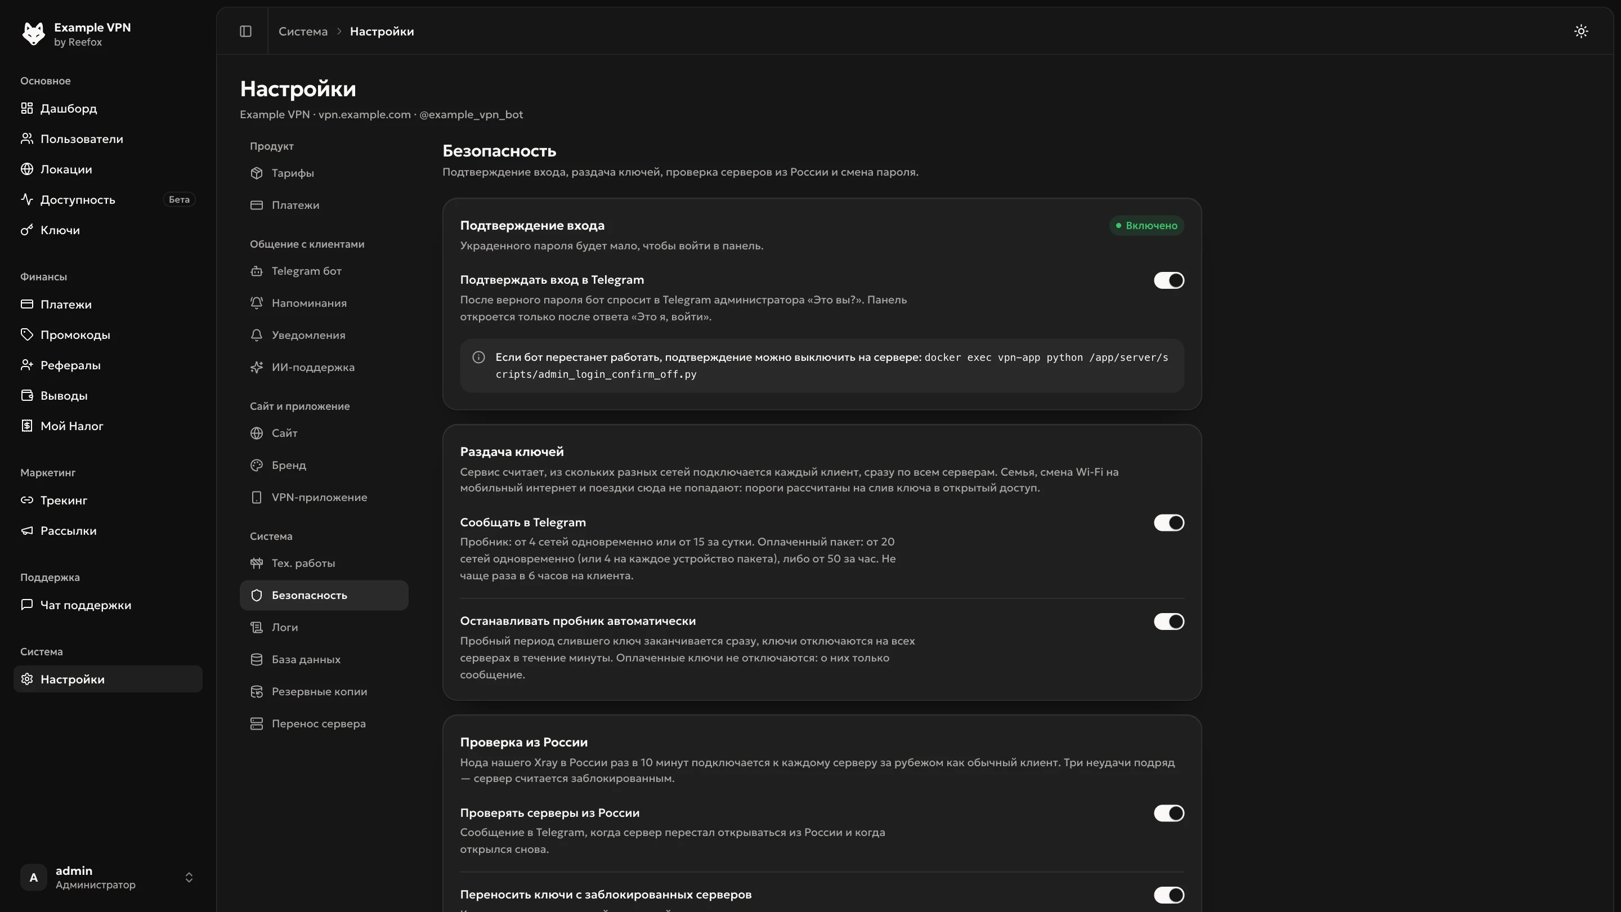Click the ИИ-поддержка sparkle icon

[256, 368]
